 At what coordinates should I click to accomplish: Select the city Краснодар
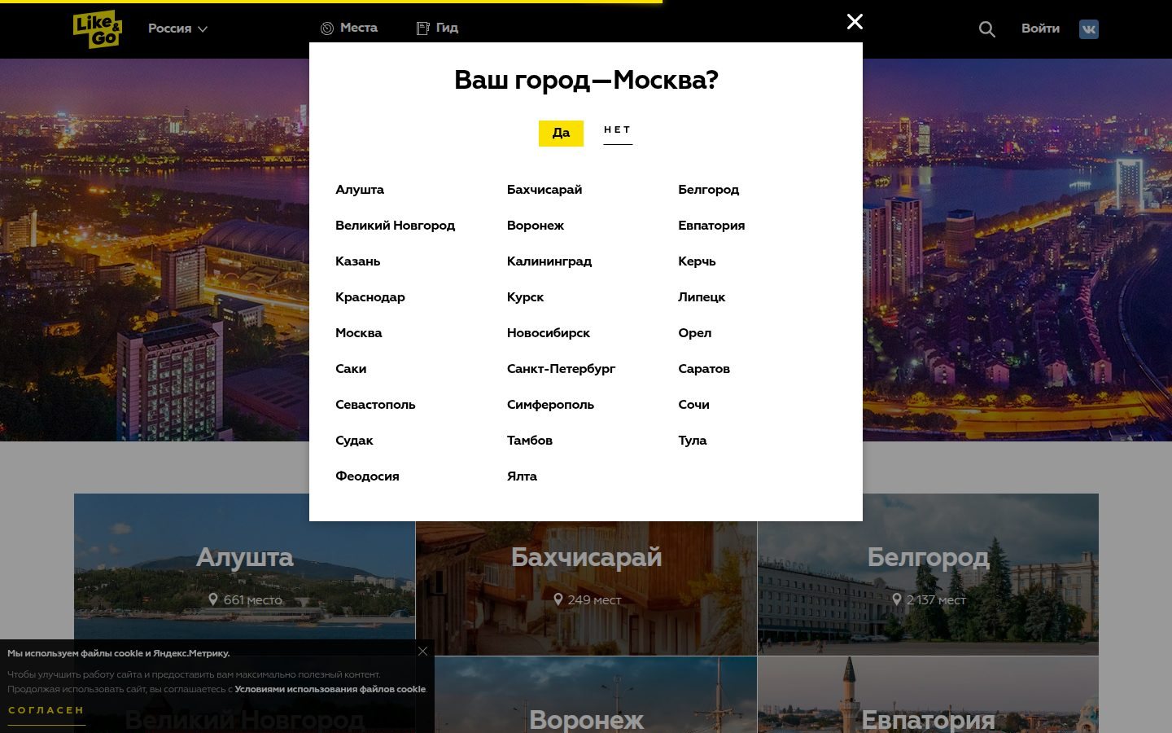pyautogui.click(x=370, y=297)
